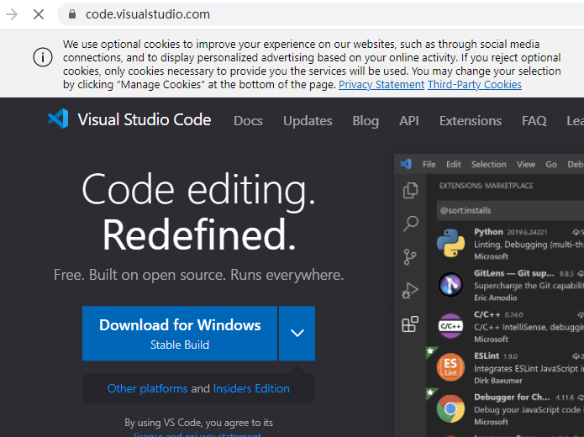
Task: Open View menu in editor screenshot
Action: click(526, 164)
